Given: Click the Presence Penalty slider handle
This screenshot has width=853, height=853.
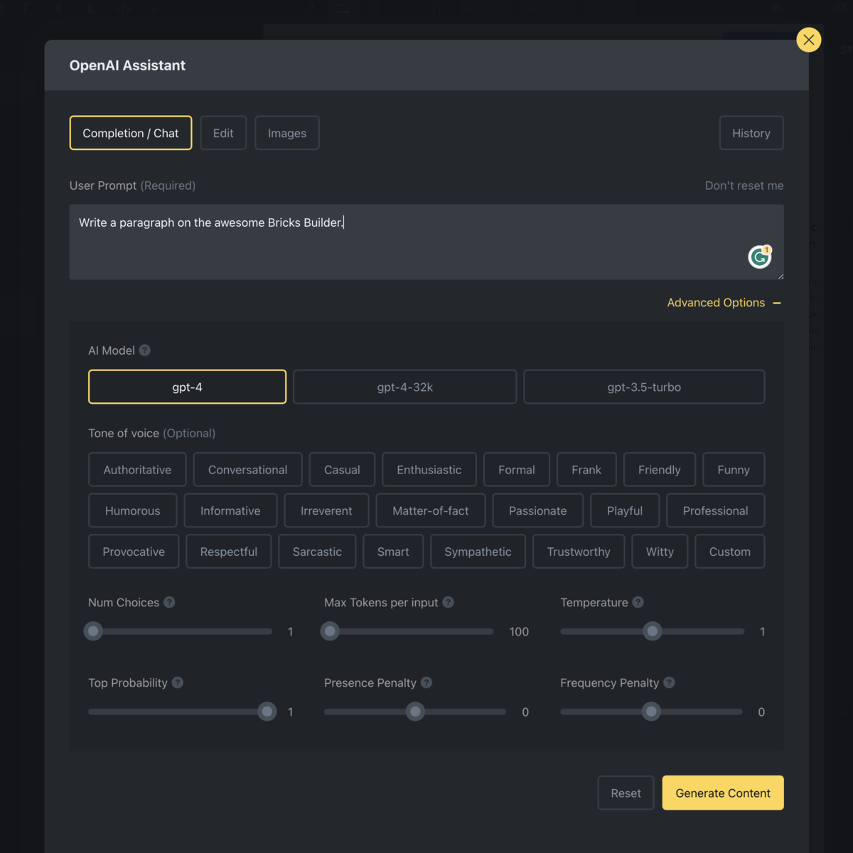Looking at the screenshot, I should (416, 712).
